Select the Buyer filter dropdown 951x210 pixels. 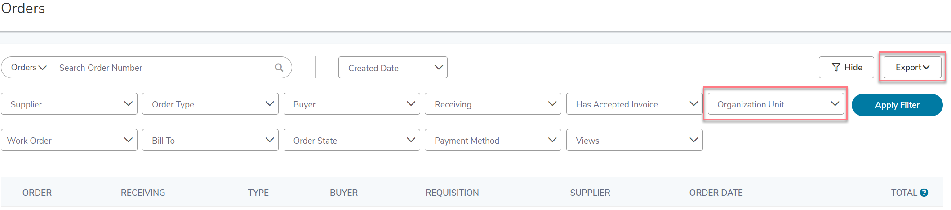352,104
